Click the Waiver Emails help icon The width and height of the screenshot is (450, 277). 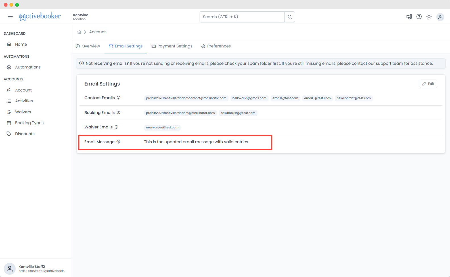coord(116,127)
